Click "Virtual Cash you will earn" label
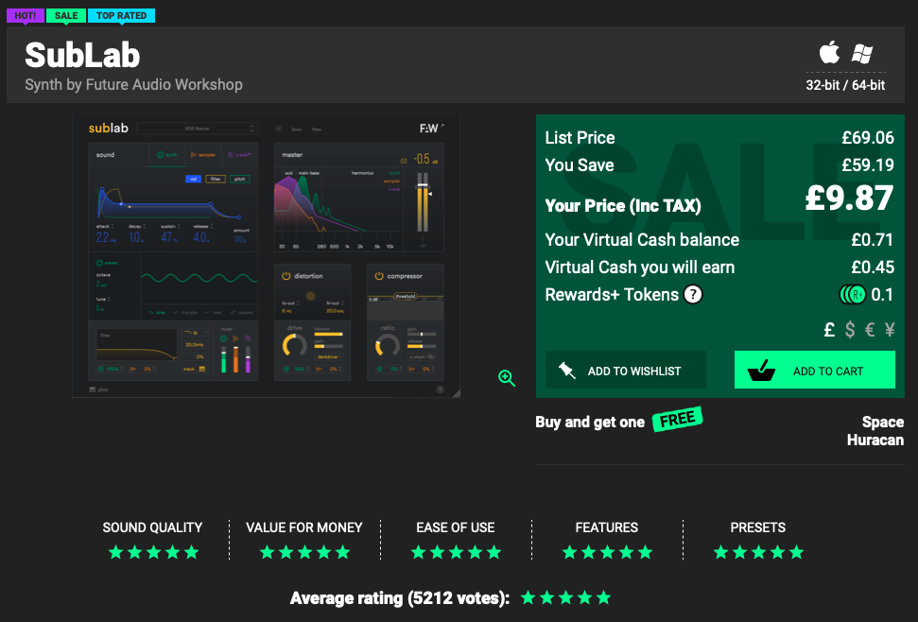Viewport: 918px width, 622px height. tap(640, 268)
